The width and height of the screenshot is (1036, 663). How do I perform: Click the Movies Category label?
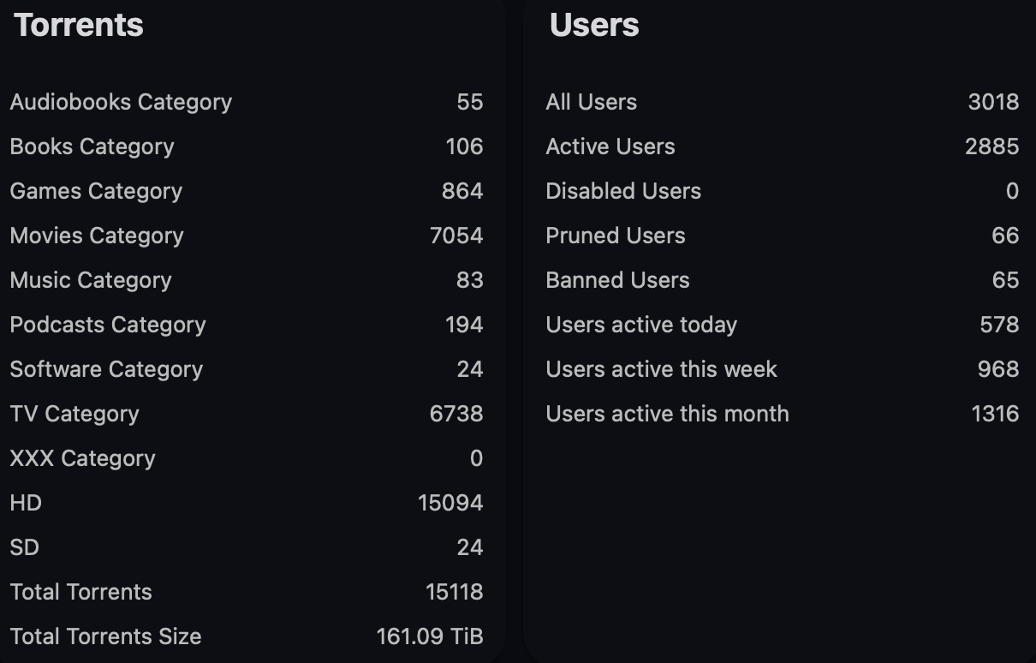click(97, 236)
